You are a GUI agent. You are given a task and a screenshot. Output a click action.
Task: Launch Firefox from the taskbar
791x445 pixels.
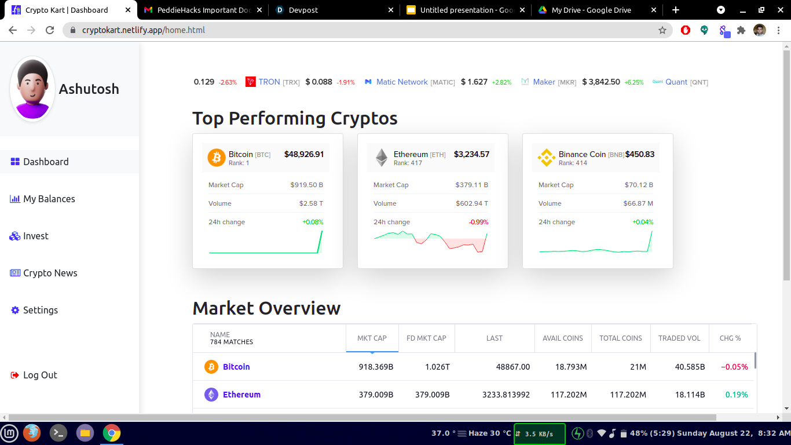point(32,433)
